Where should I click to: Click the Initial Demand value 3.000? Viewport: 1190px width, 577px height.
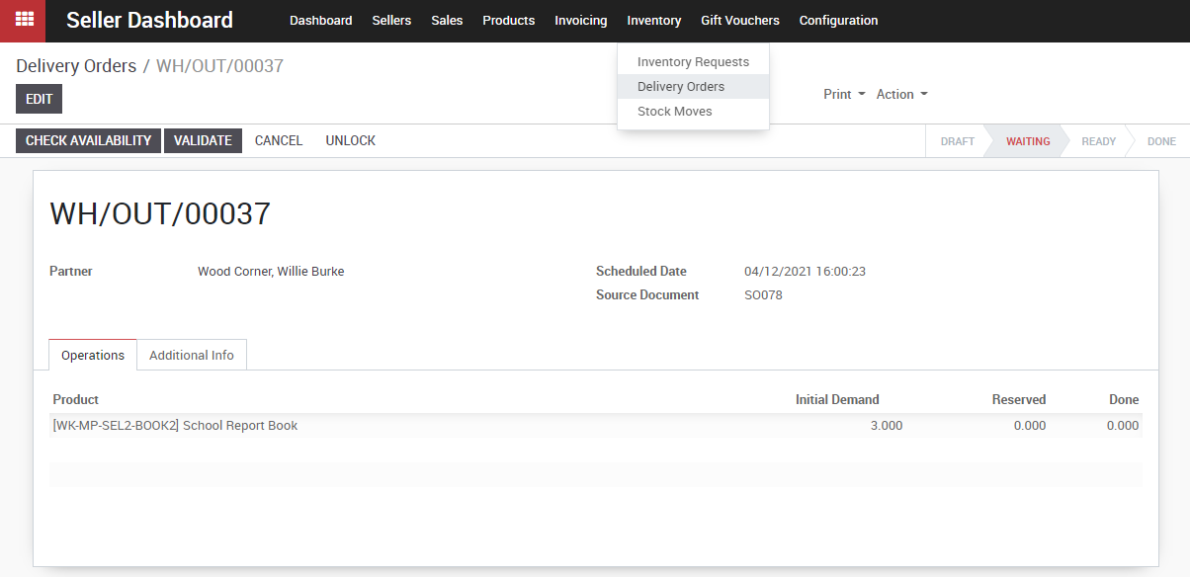[x=886, y=426]
